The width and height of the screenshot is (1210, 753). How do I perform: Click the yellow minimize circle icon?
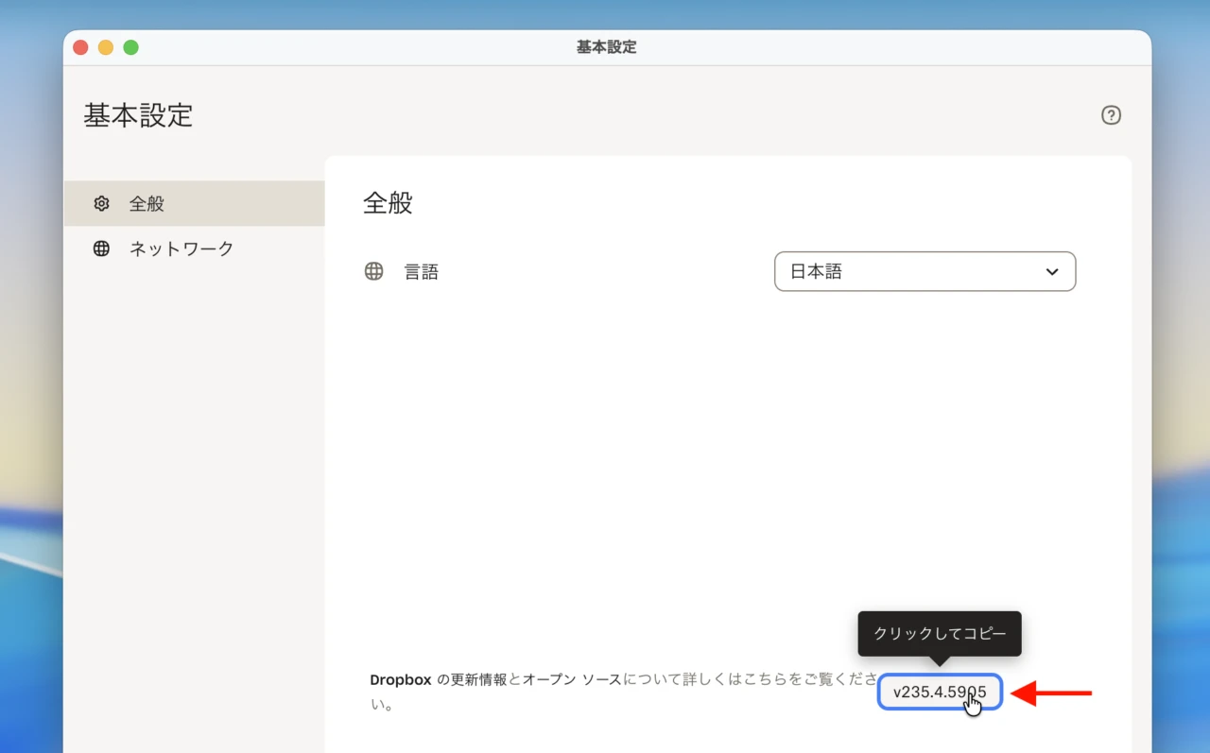point(106,45)
